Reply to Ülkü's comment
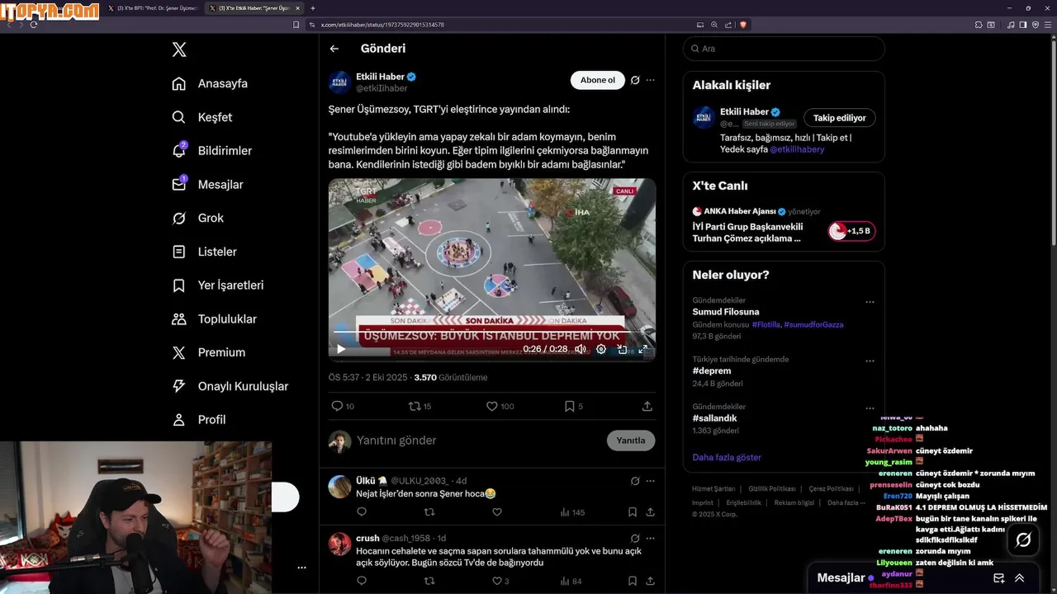The height and width of the screenshot is (594, 1057). tap(362, 512)
